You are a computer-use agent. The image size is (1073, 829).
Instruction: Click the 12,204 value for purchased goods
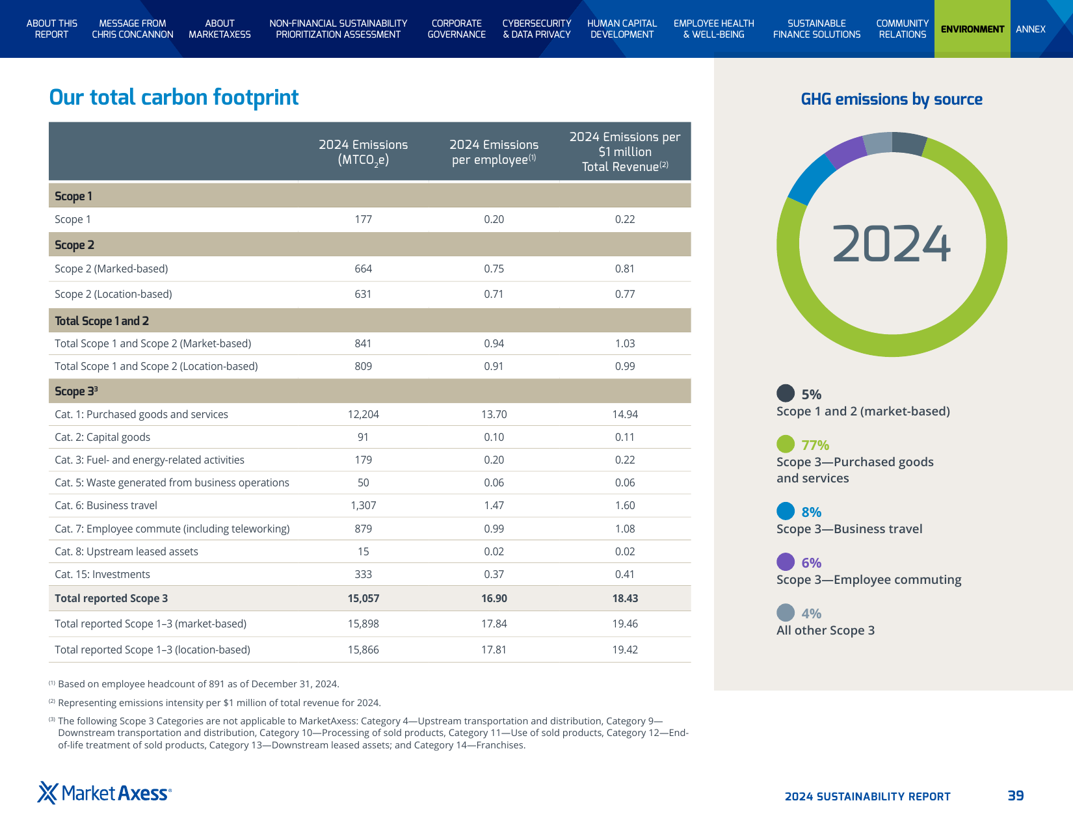(363, 414)
